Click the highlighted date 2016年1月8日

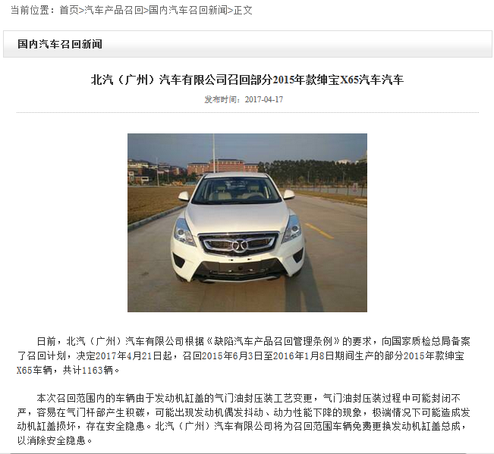click(x=299, y=355)
